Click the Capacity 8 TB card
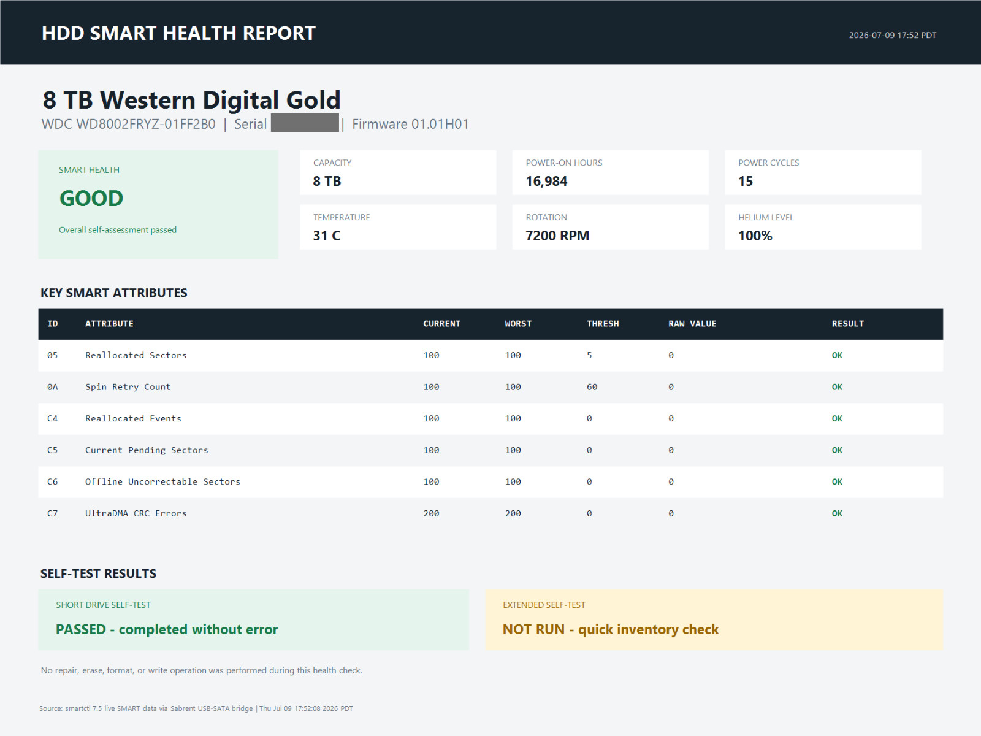Viewport: 981px width, 736px height. 398,172
